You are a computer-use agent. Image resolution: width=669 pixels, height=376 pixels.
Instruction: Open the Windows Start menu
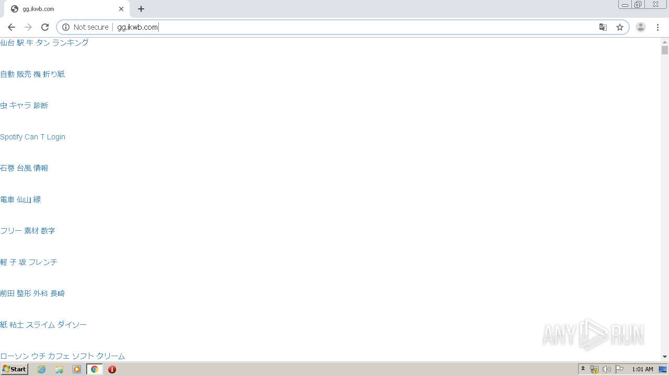[14, 369]
